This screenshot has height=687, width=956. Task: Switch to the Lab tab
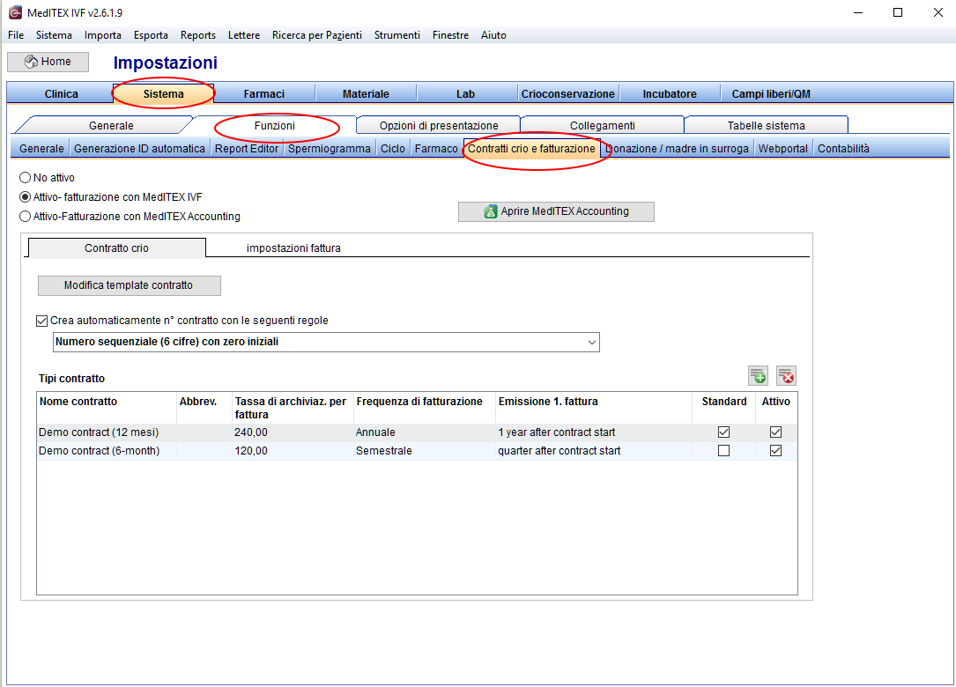point(466,94)
